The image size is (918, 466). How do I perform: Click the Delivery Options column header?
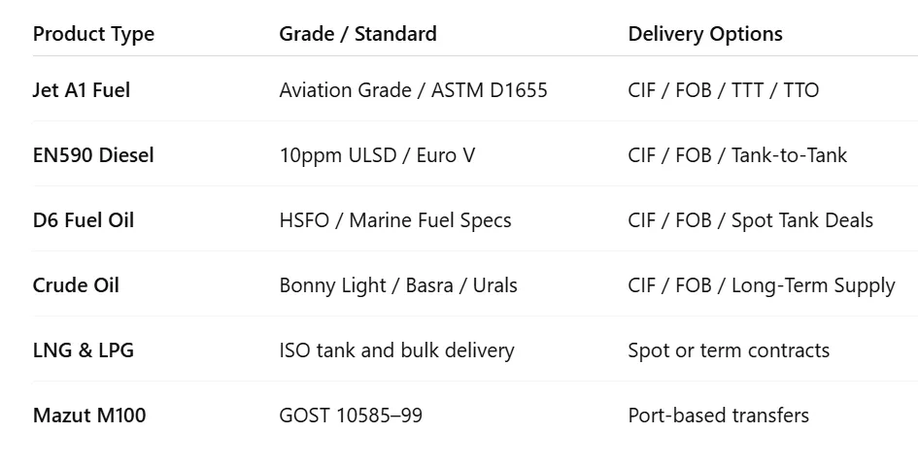coord(705,34)
